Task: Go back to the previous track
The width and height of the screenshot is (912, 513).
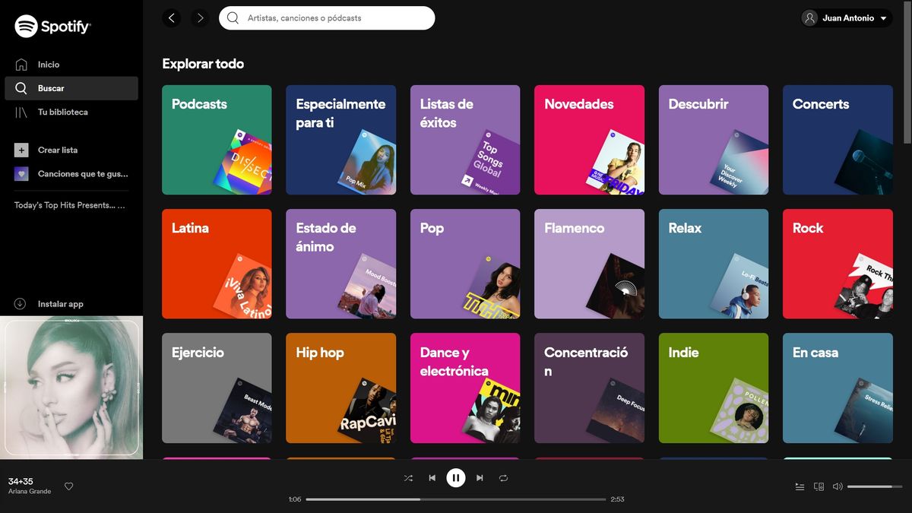Action: [432, 477]
